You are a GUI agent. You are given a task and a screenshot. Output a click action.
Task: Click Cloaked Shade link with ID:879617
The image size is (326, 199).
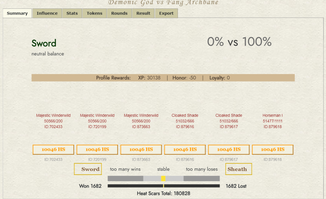pos(229,115)
